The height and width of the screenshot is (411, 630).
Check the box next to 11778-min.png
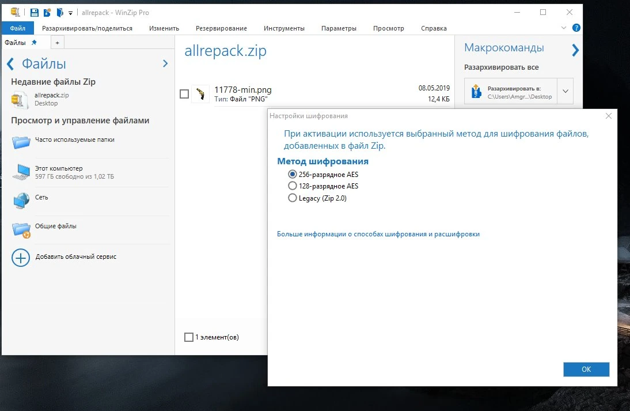[x=184, y=94]
